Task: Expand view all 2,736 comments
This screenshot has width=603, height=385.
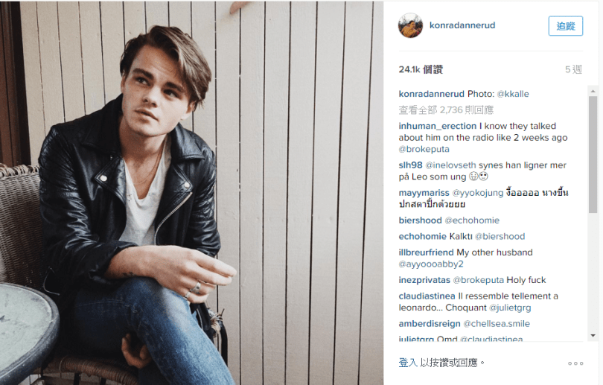Action: coord(446,110)
